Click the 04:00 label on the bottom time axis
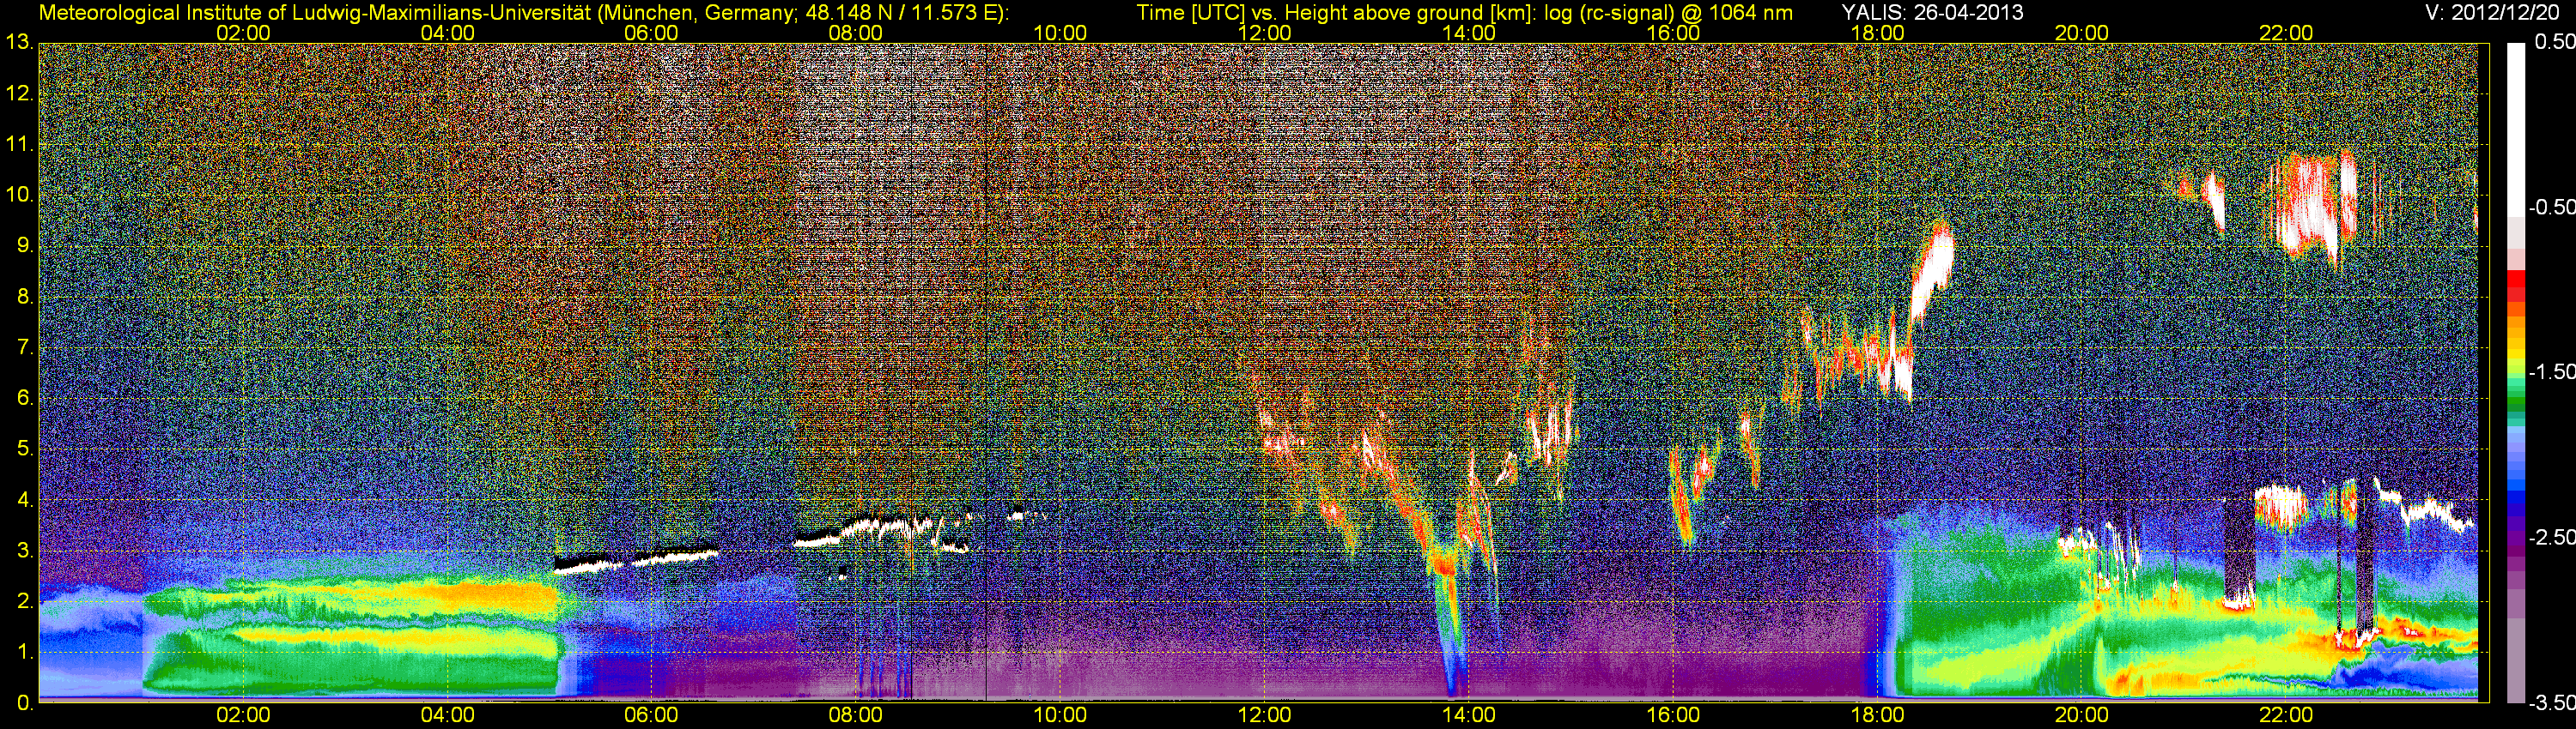Screen dimensions: 2576x729 click(447, 715)
